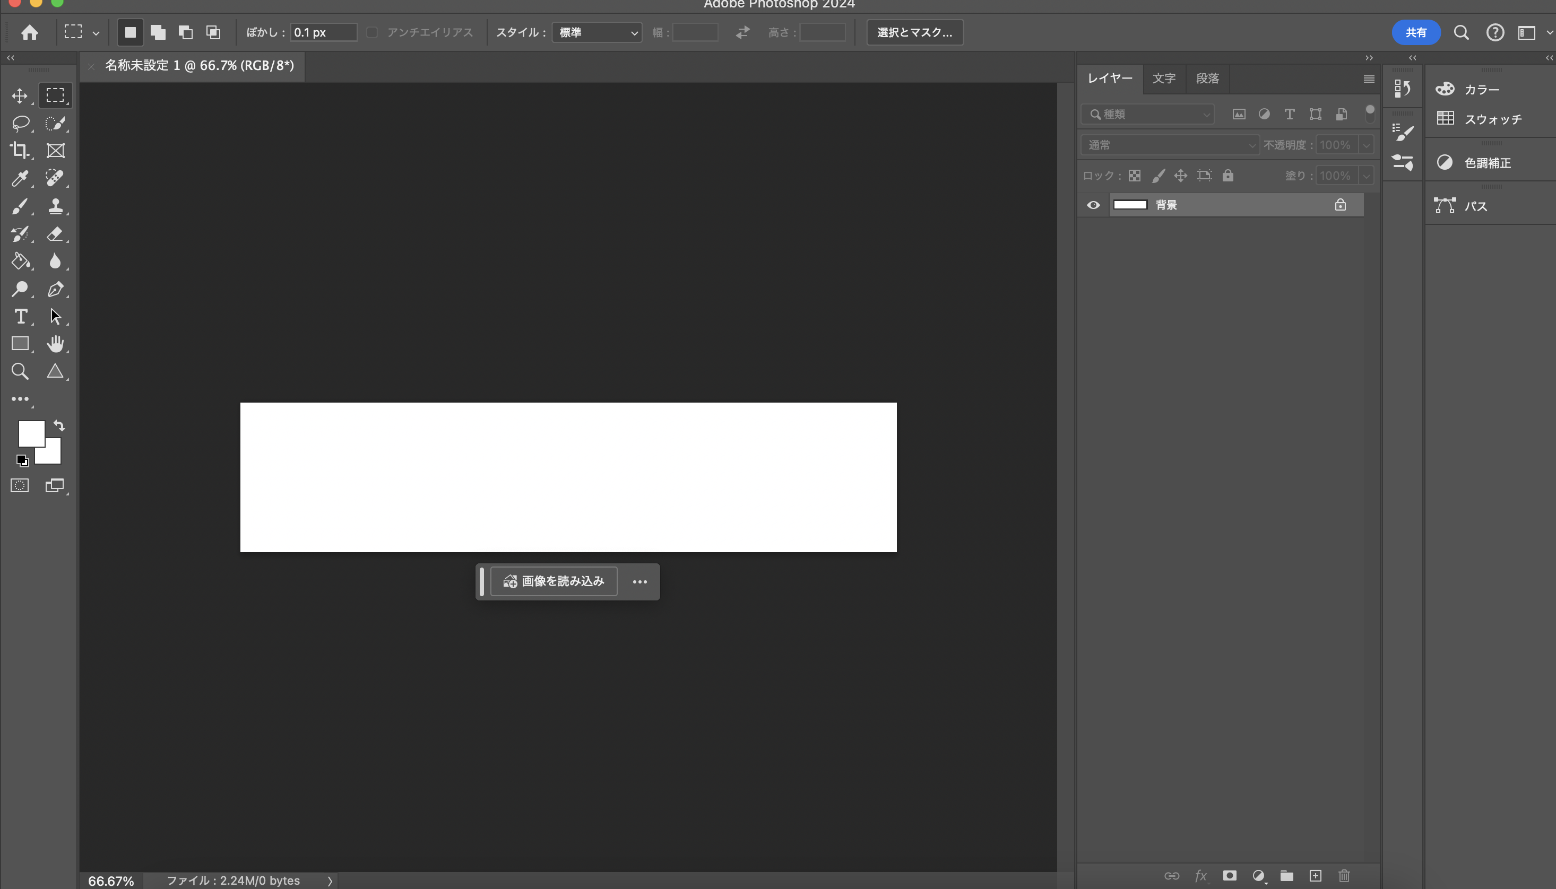Select the Lasso tool
The height and width of the screenshot is (889, 1556).
point(20,124)
